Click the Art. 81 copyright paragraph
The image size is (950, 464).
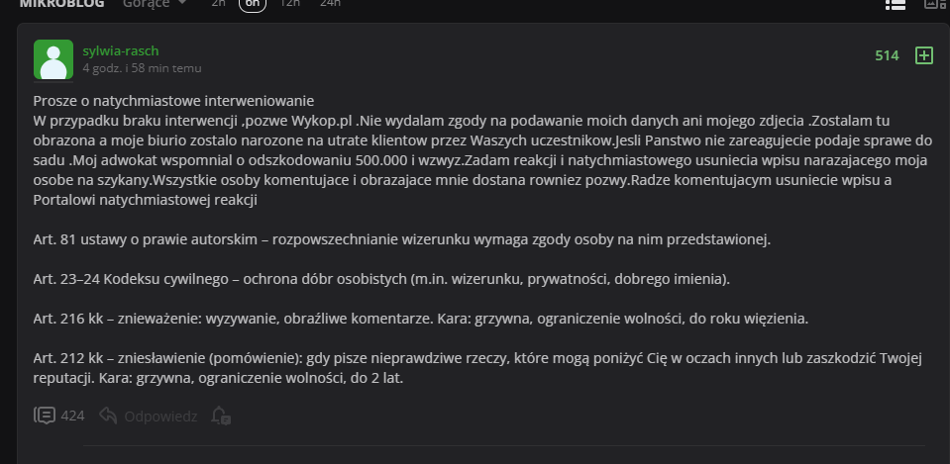401,239
